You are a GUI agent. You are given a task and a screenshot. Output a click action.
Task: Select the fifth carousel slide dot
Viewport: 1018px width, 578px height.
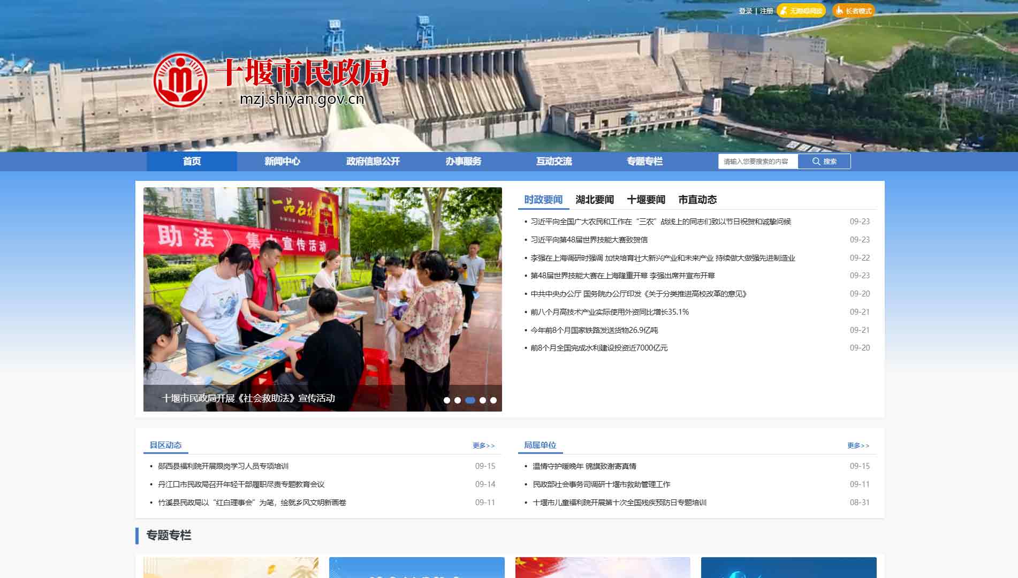pos(493,400)
